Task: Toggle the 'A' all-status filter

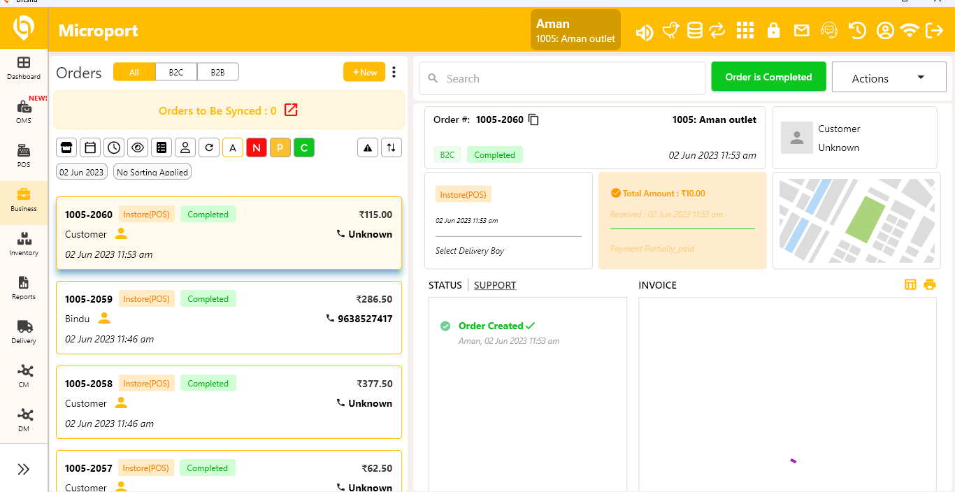Action: click(233, 147)
